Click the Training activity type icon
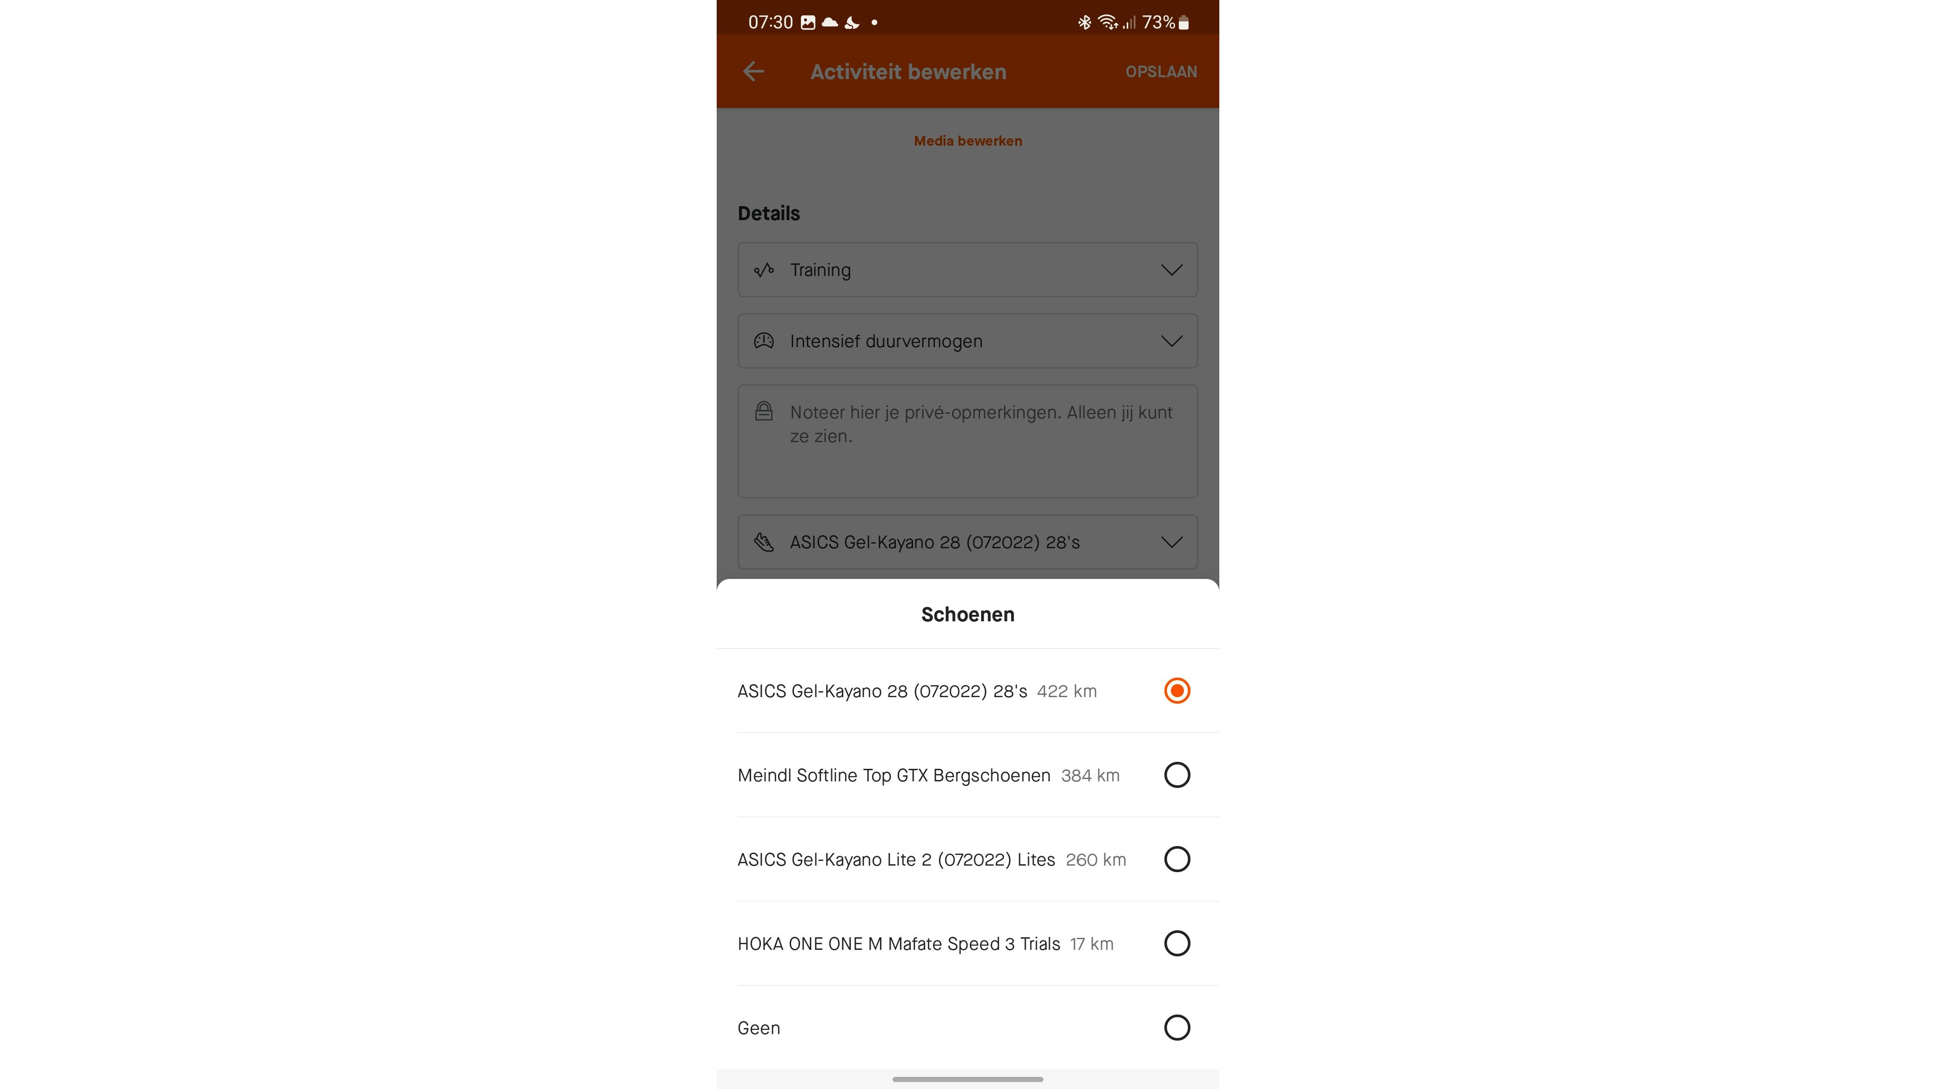 pos(764,270)
